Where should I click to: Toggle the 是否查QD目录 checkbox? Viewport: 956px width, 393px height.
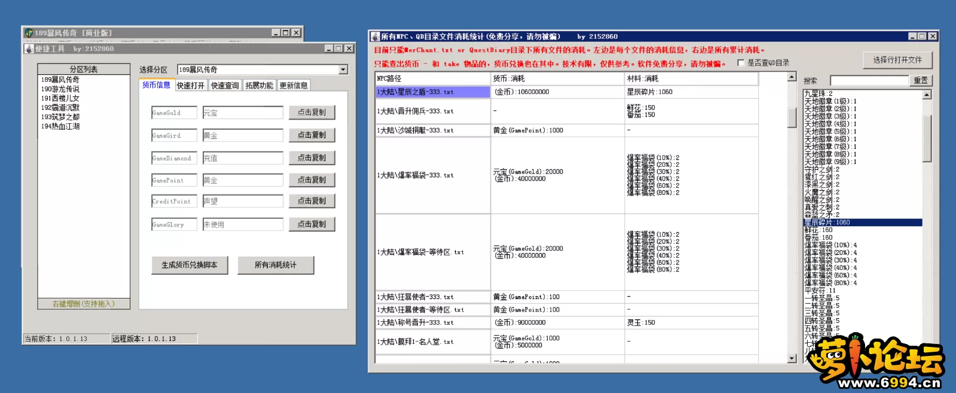[741, 63]
